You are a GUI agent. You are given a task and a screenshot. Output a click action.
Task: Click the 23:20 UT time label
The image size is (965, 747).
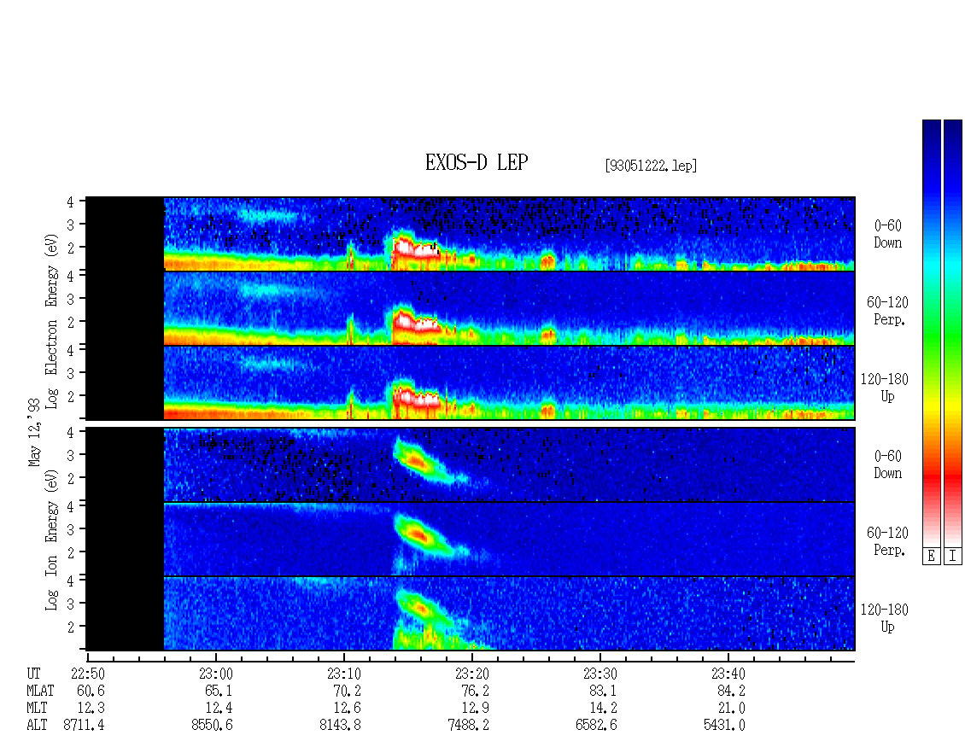472,674
